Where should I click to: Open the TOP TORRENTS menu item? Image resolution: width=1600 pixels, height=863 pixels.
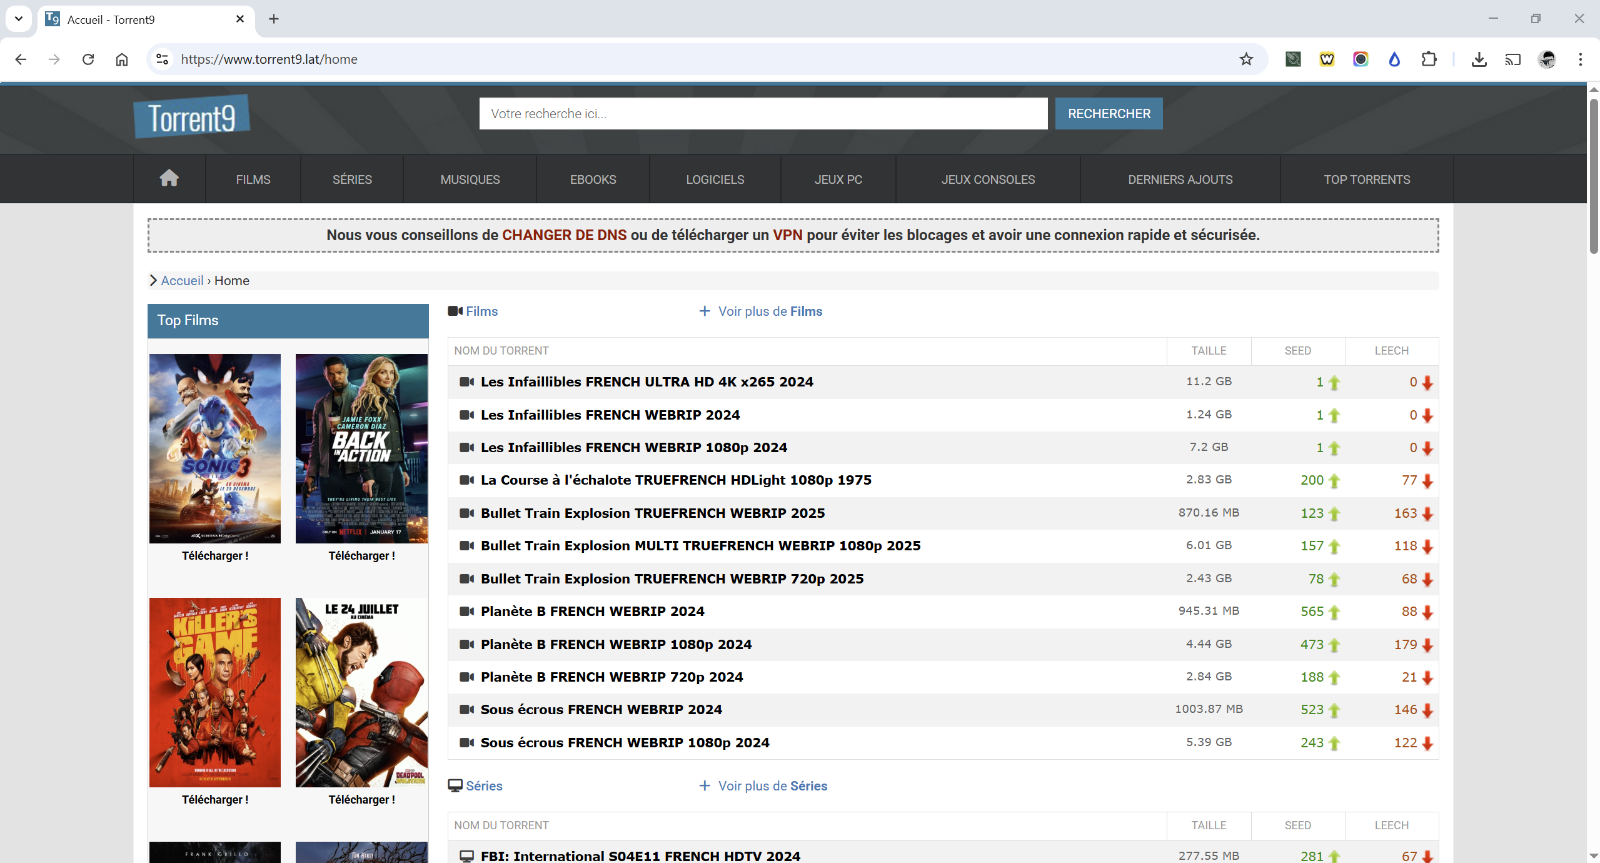click(1367, 179)
